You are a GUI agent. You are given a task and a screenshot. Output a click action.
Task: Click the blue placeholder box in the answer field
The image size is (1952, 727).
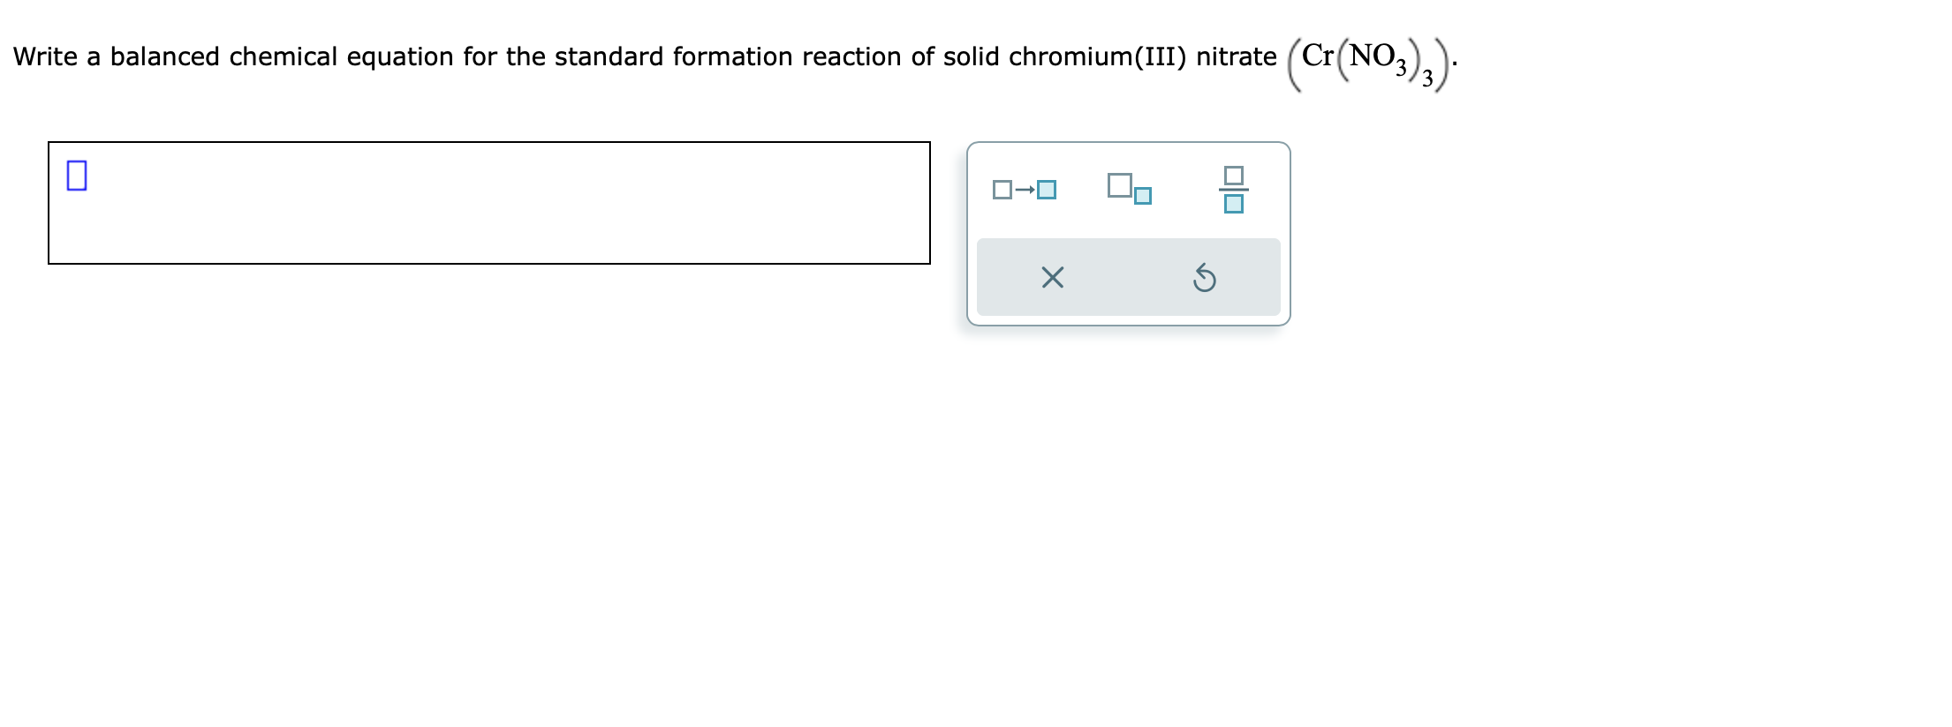(78, 176)
